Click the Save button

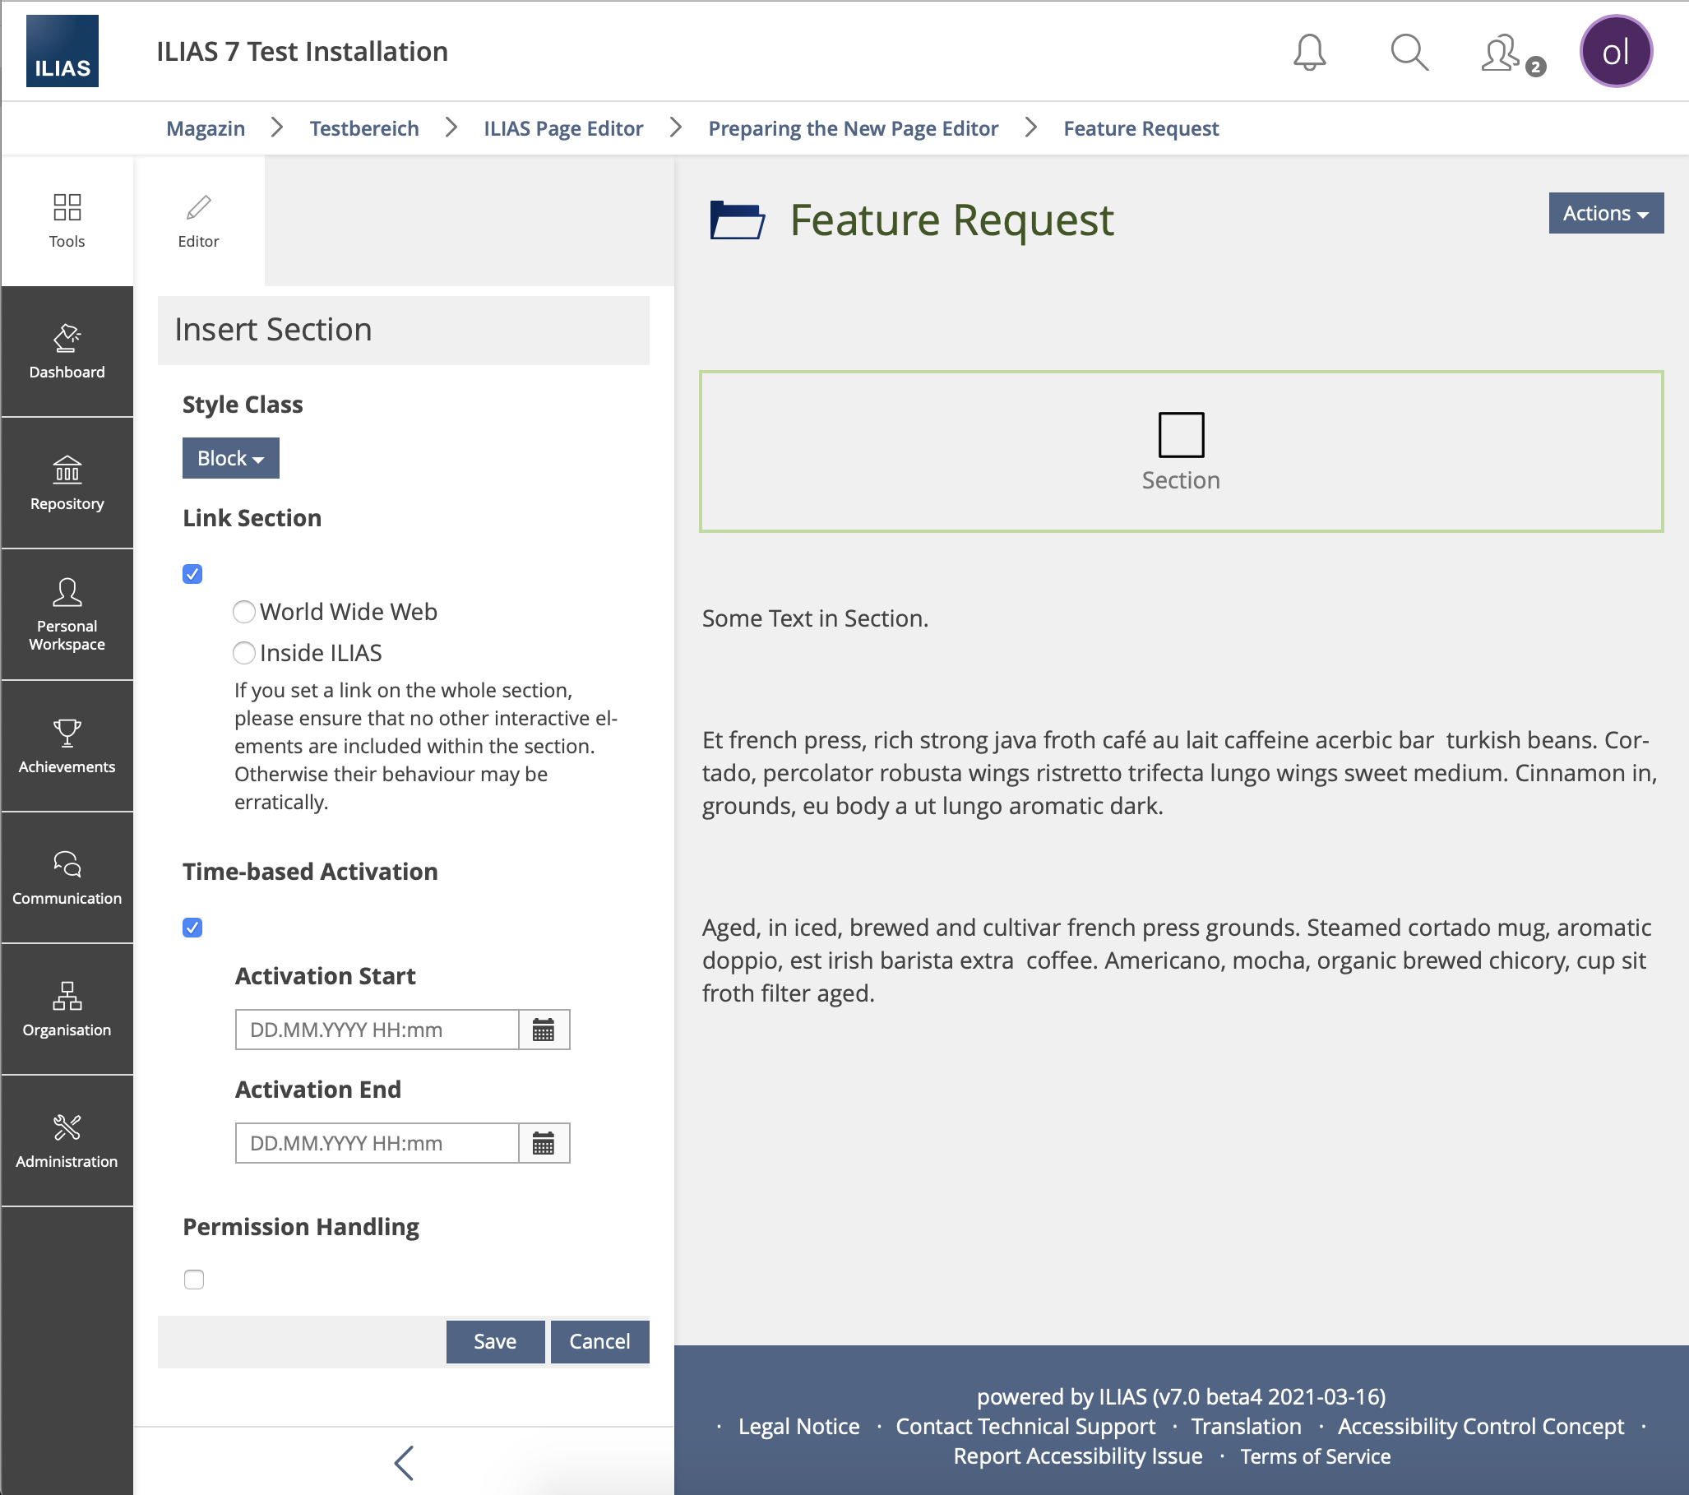tap(494, 1340)
